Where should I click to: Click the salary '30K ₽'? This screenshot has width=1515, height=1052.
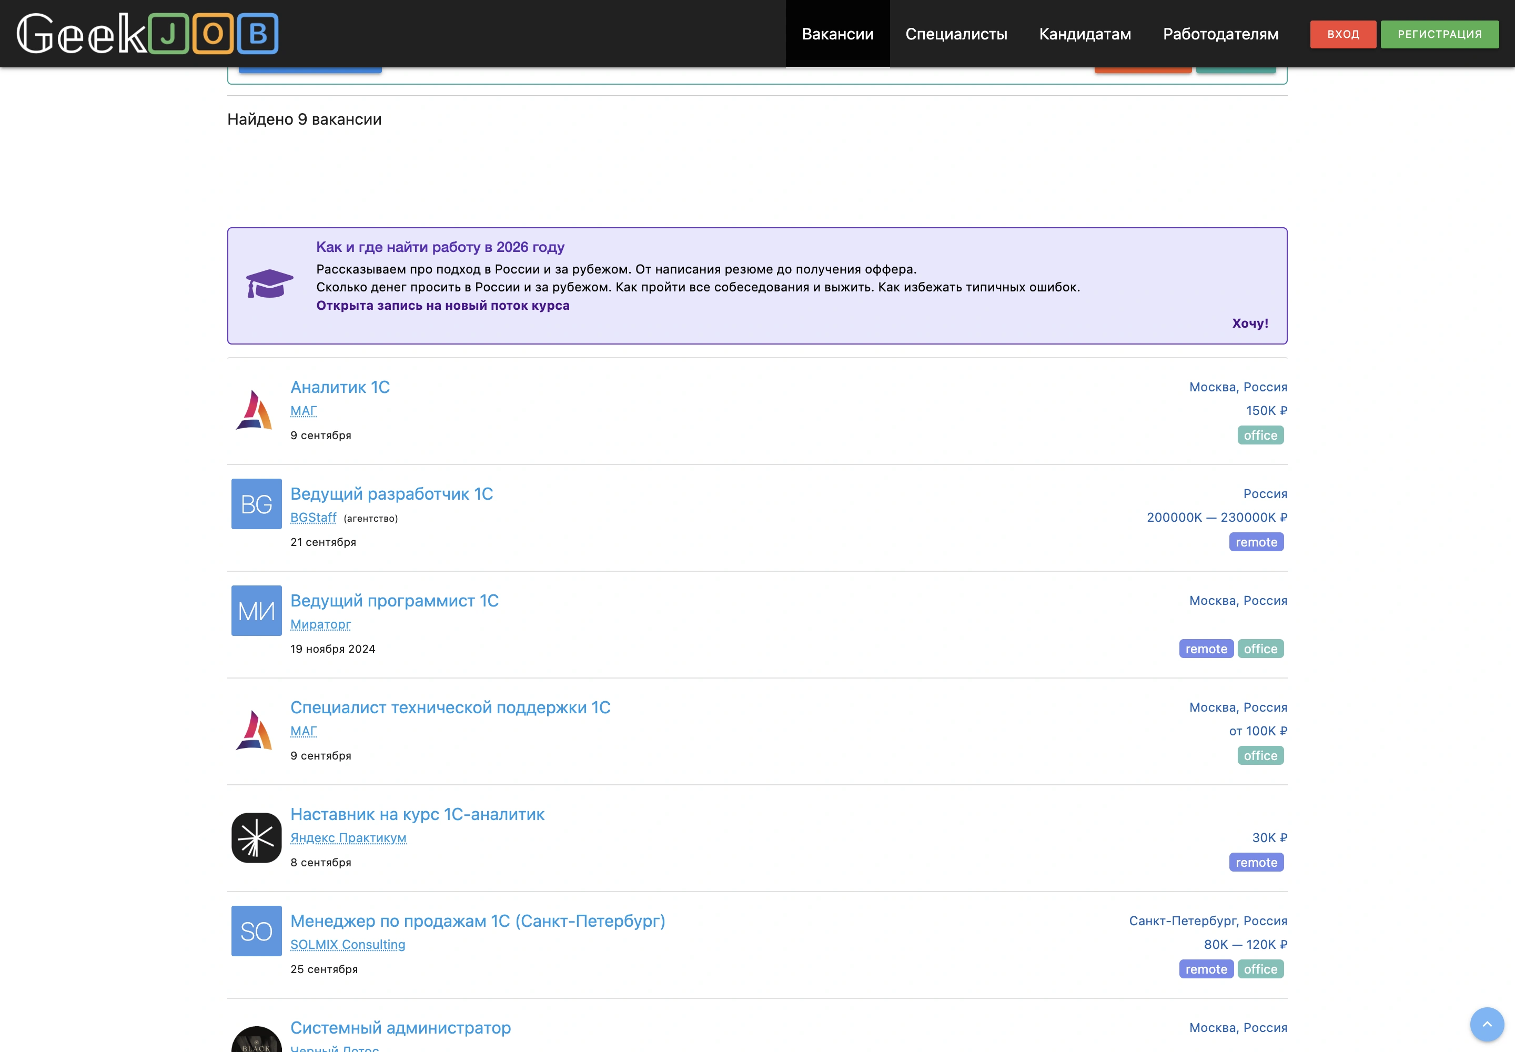click(x=1269, y=838)
